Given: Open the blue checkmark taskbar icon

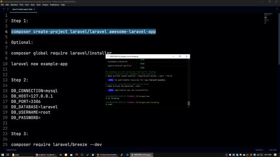Looking at the screenshot, I should tap(87, 155).
